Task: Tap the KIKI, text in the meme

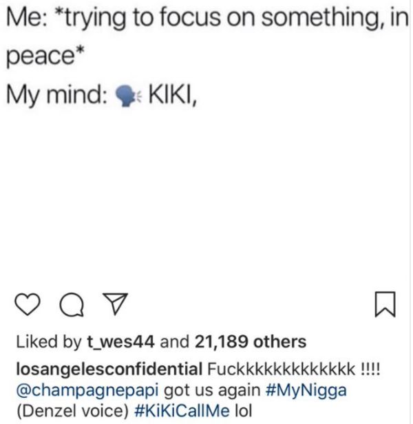Action: (x=173, y=95)
